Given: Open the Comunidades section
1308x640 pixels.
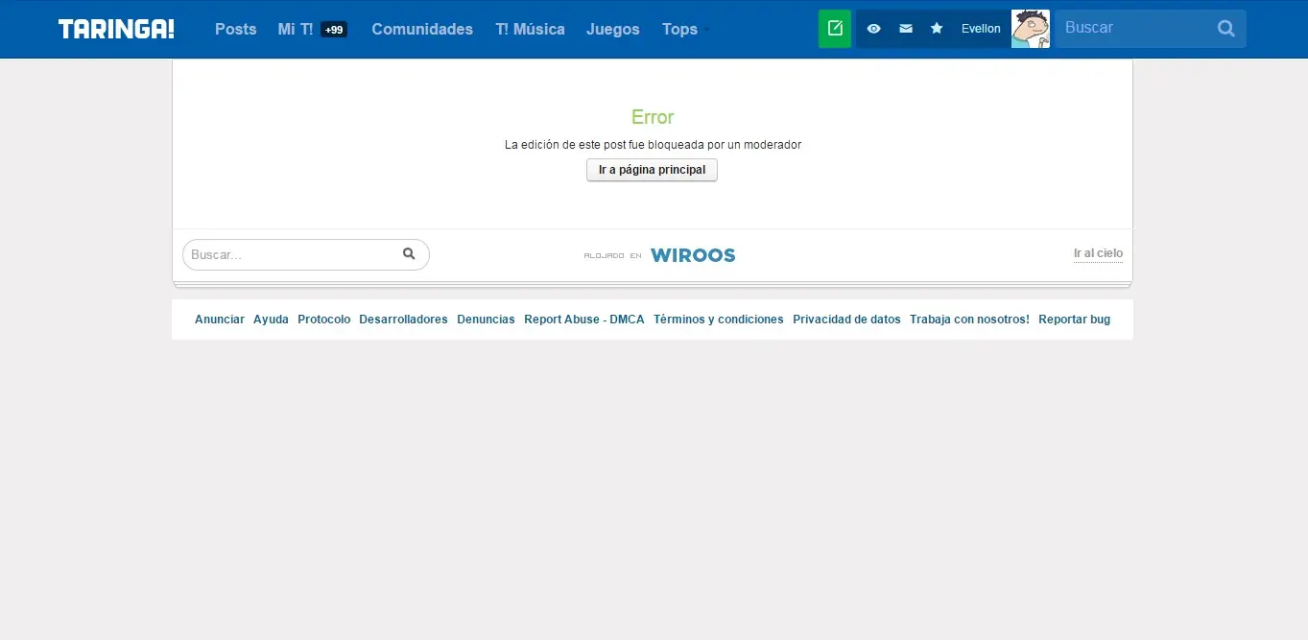Looking at the screenshot, I should [422, 30].
